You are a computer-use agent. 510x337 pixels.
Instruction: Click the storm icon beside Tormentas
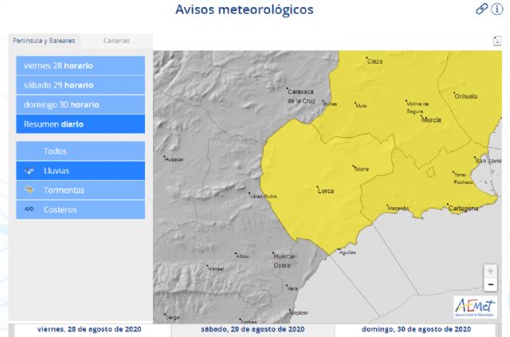(29, 190)
